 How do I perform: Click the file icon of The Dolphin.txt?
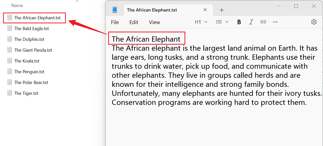pyautogui.click(x=10, y=39)
